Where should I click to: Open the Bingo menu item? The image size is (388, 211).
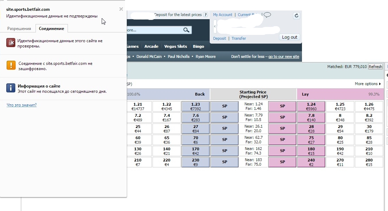click(199, 46)
